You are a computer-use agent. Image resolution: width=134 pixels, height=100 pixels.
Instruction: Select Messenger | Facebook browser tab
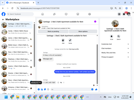pos(20,3)
